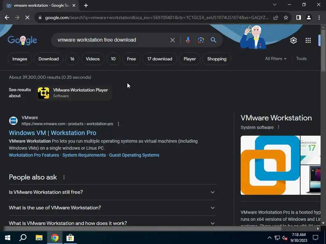Image resolution: width=326 pixels, height=244 pixels.
Task: Click the VMware site favicon
Action: coord(13,121)
